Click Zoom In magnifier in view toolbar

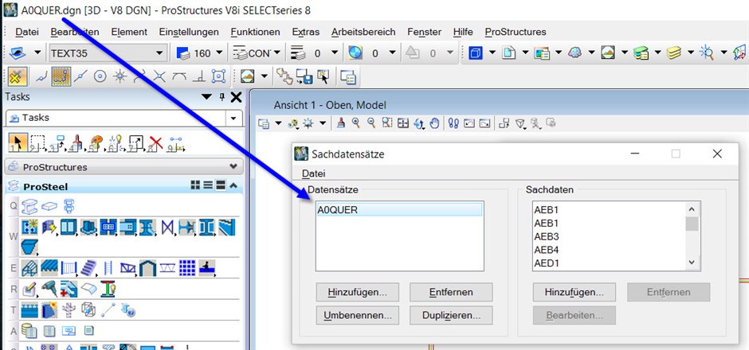(x=356, y=123)
